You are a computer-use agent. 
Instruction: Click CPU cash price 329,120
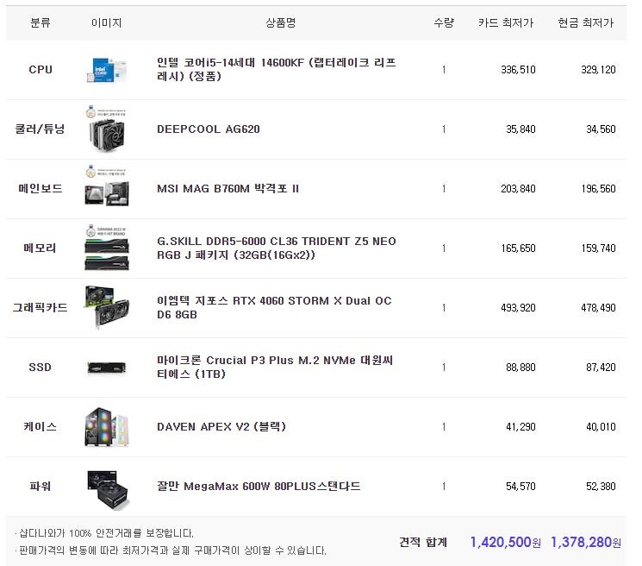598,70
